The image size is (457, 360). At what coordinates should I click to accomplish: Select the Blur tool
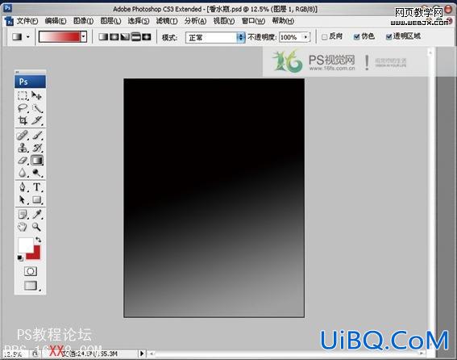(23, 173)
